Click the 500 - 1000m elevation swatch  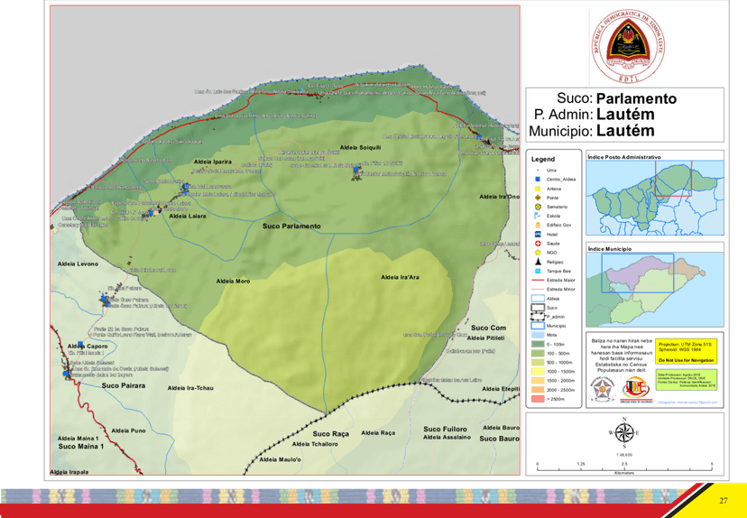pyautogui.click(x=538, y=362)
